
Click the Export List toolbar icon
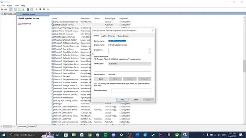point(23,9)
